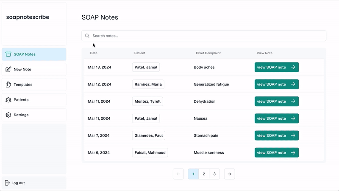
Task: View SOAP note for Body aches
Action: click(x=277, y=67)
